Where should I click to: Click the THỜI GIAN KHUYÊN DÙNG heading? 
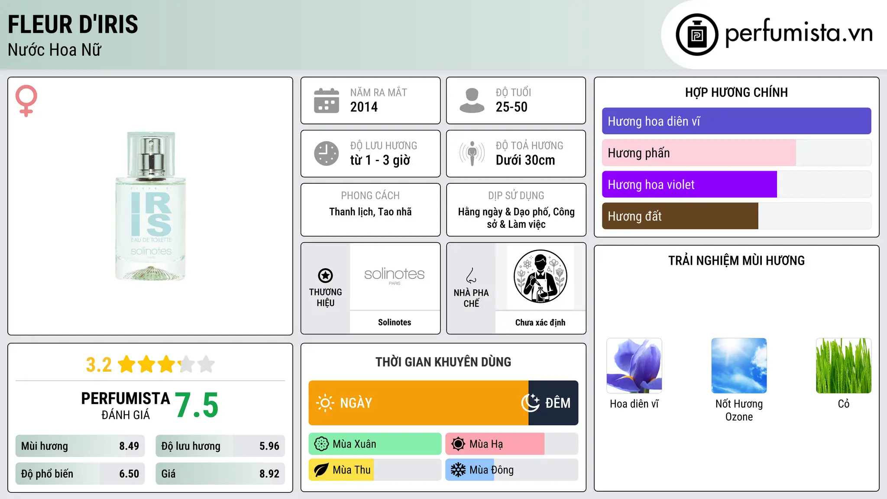[443, 362]
